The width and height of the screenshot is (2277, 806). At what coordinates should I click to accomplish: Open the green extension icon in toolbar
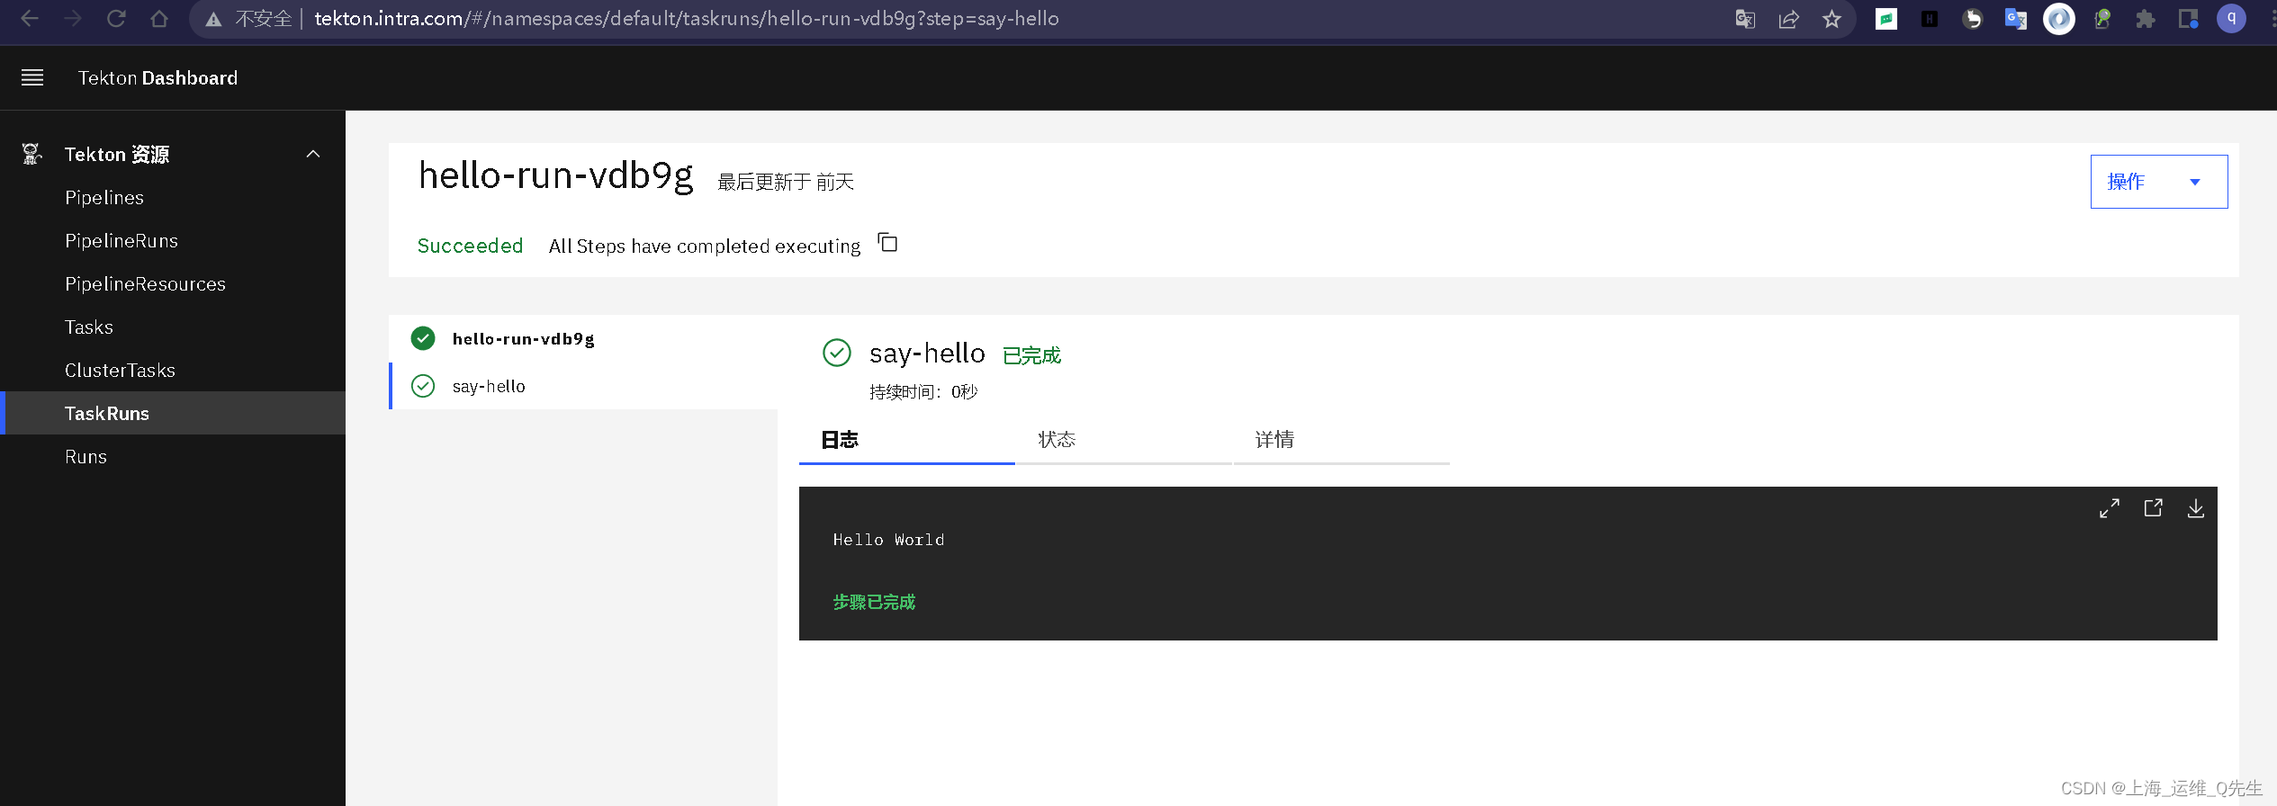1886,19
